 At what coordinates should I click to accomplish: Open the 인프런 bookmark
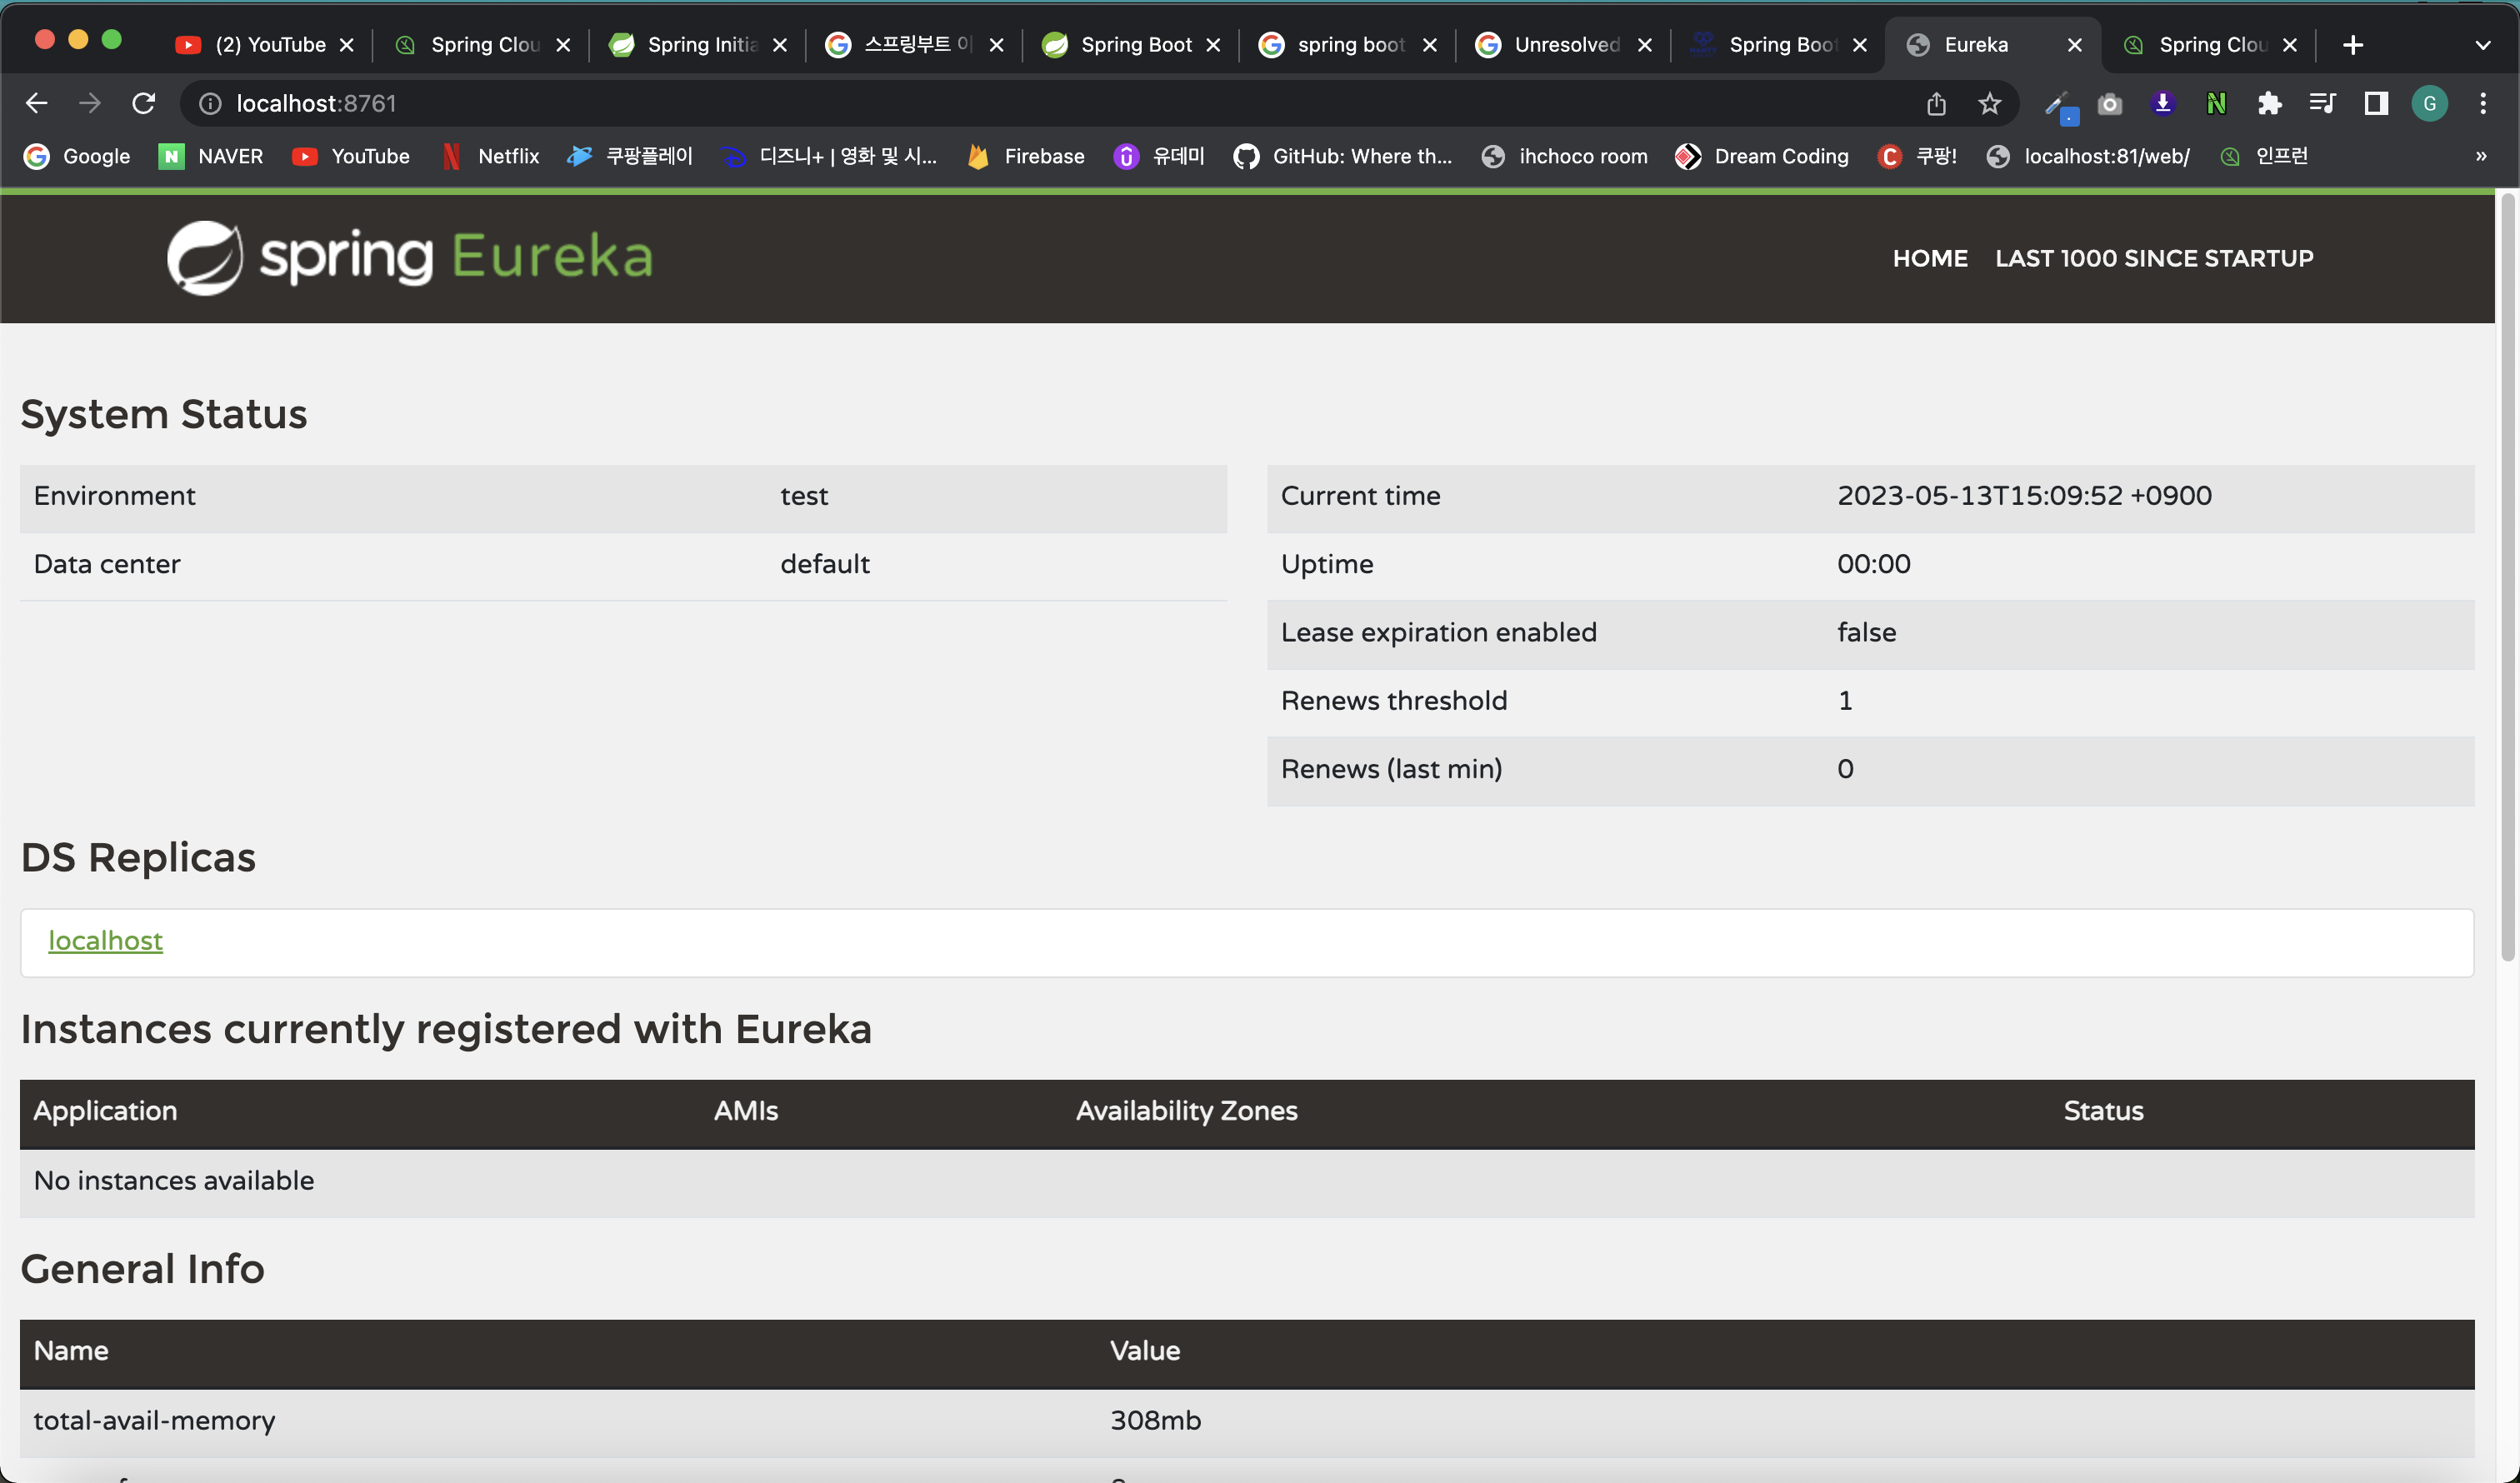click(2264, 156)
